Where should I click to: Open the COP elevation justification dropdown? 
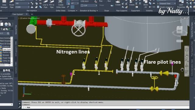tap(89, 5)
